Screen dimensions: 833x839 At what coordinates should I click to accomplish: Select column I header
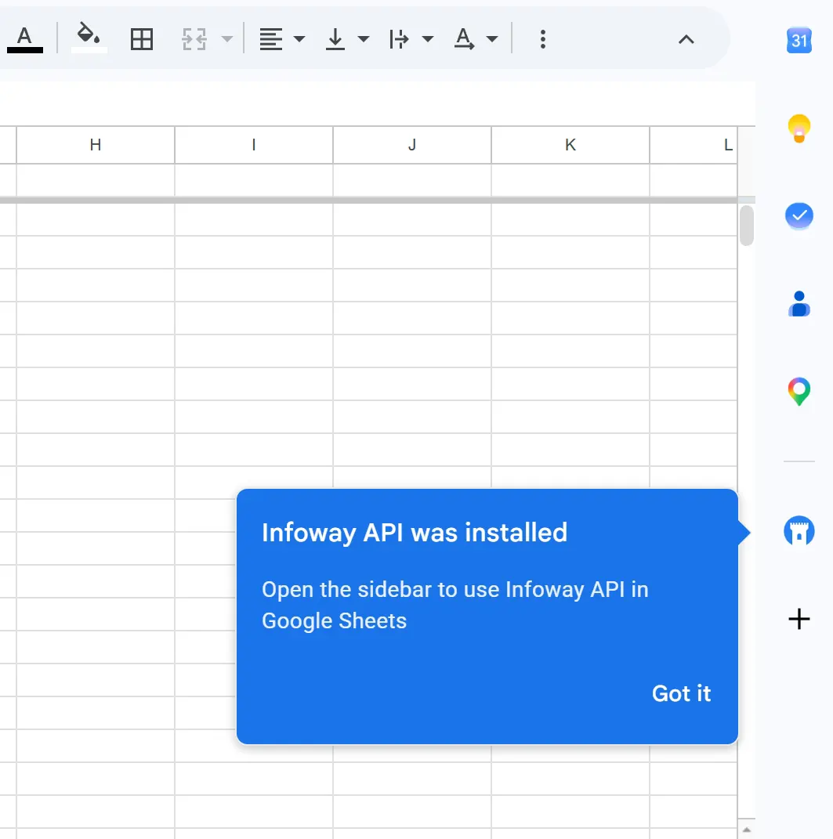(x=254, y=145)
